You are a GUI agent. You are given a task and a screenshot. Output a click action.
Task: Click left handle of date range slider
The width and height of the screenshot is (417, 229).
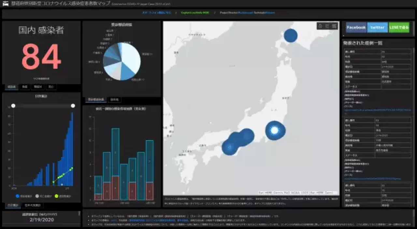pyautogui.click(x=13, y=106)
